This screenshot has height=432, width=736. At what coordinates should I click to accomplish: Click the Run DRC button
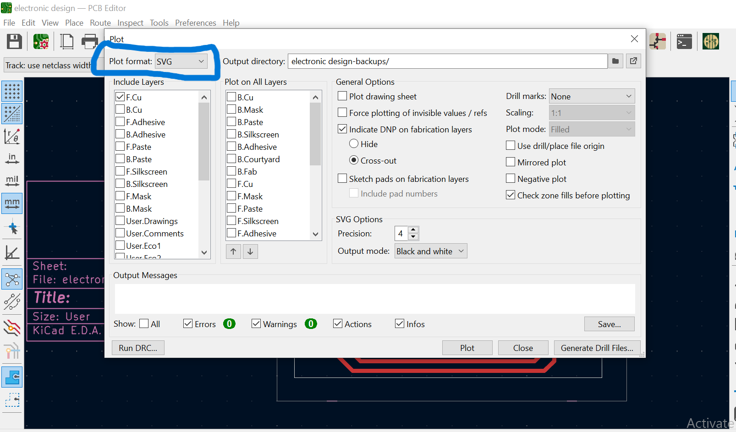click(x=138, y=348)
